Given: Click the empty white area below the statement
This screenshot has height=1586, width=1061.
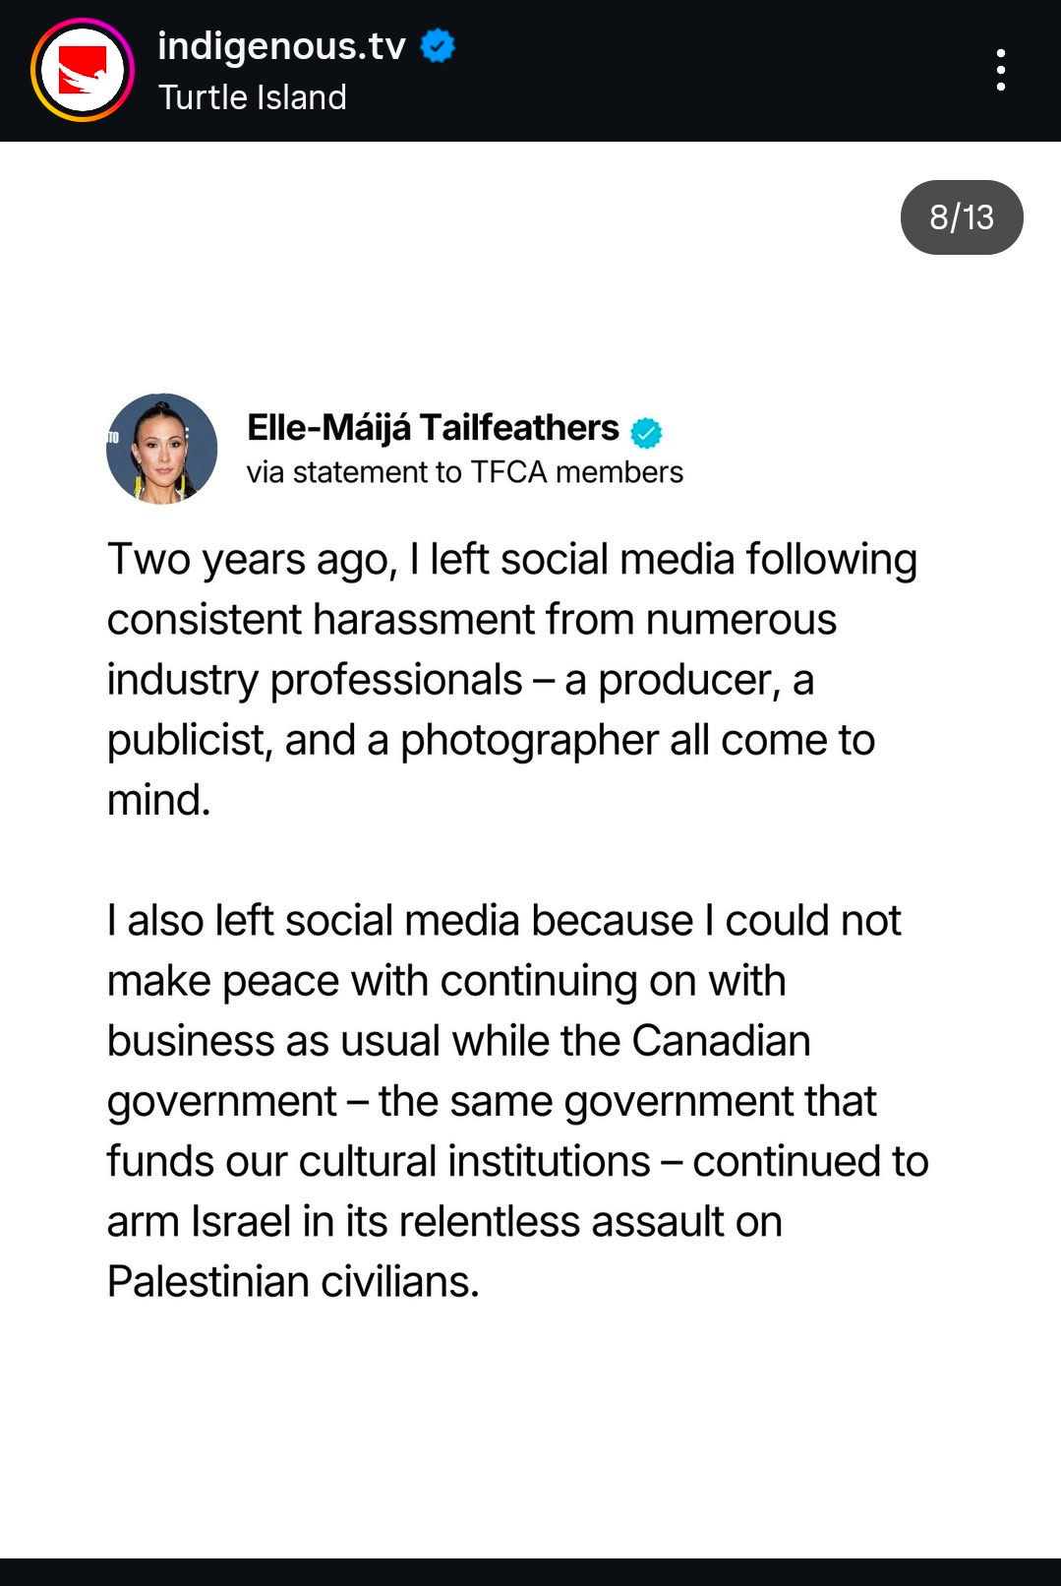Looking at the screenshot, I should [x=531, y=1436].
